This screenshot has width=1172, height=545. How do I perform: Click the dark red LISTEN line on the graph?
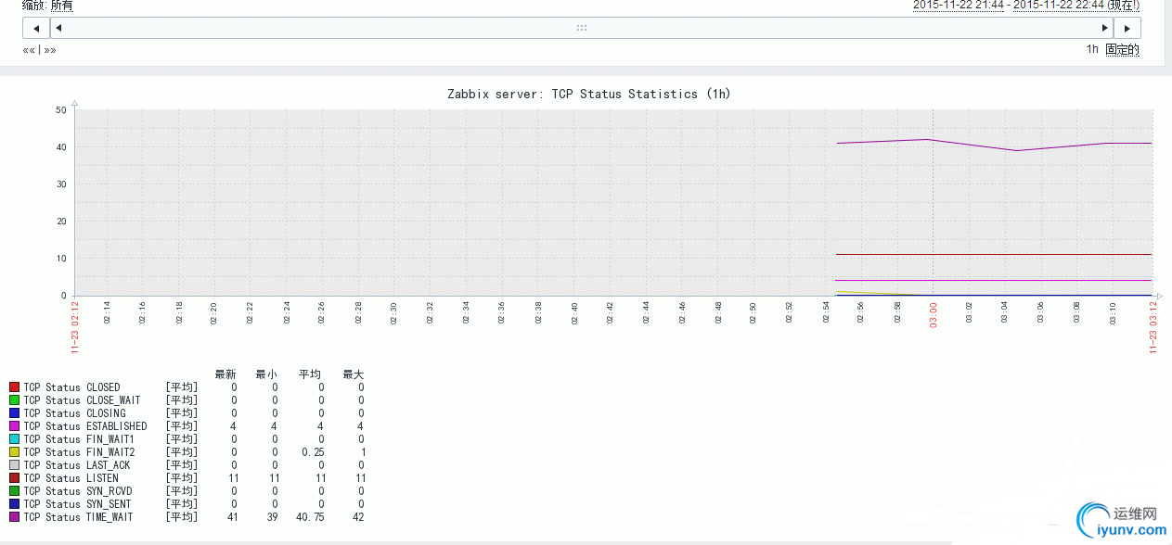pos(994,254)
